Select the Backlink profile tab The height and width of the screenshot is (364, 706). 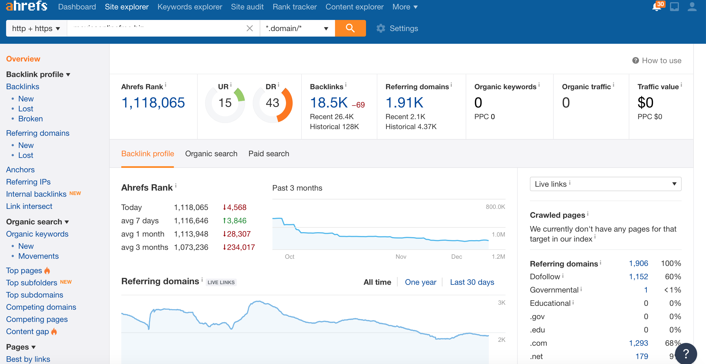click(x=148, y=153)
